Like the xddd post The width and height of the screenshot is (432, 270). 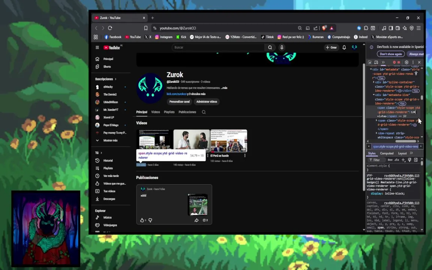pyautogui.click(x=142, y=220)
